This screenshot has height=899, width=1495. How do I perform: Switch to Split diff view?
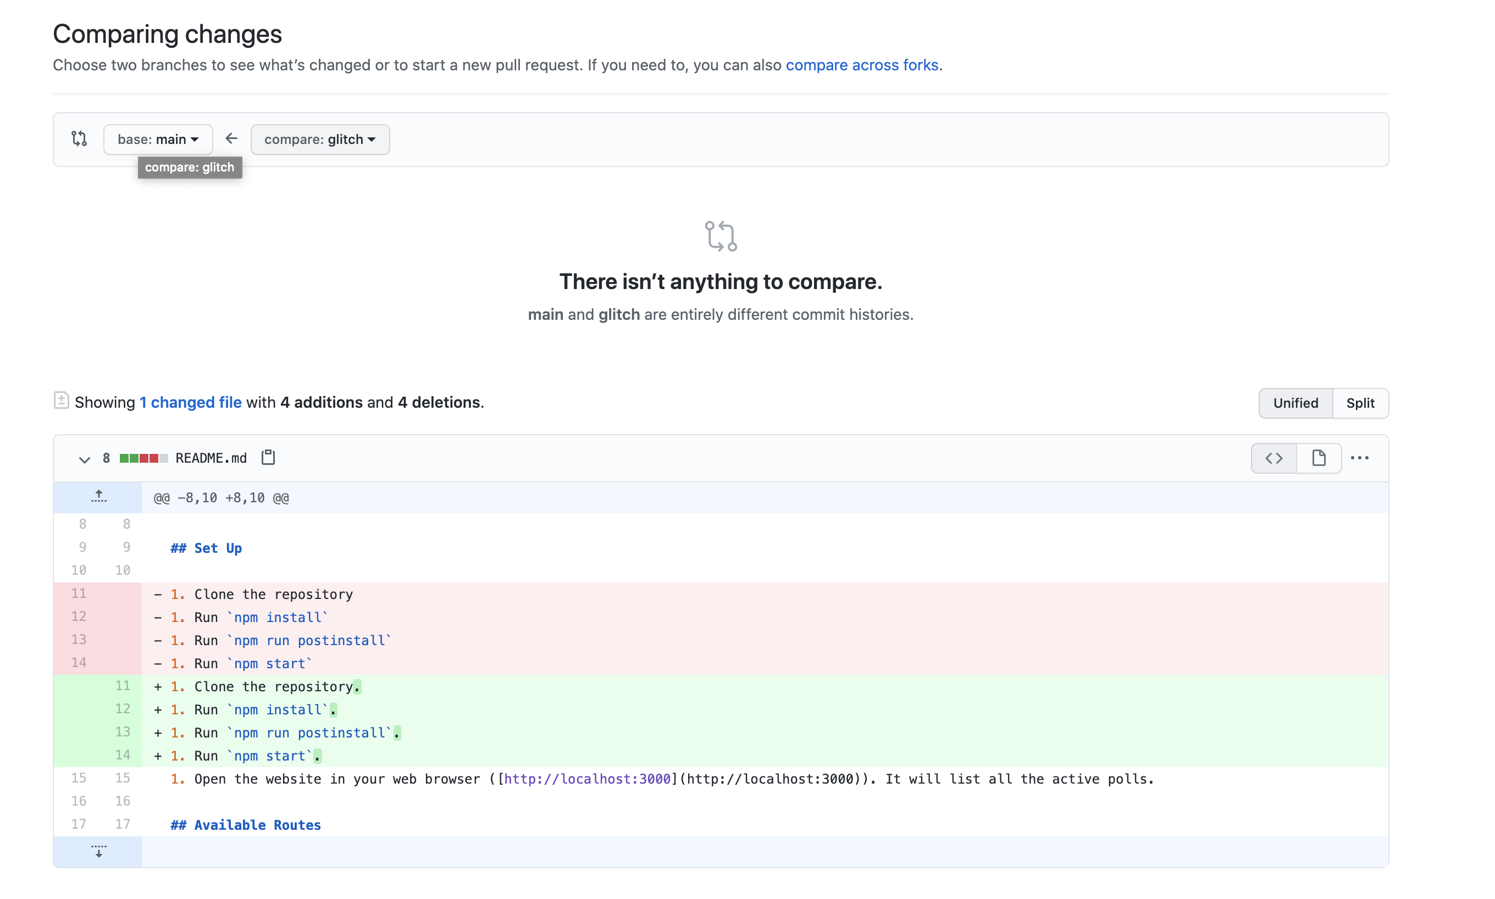click(x=1360, y=403)
